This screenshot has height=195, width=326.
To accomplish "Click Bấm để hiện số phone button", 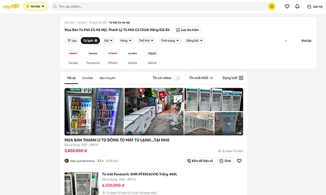I will pos(200,161).
